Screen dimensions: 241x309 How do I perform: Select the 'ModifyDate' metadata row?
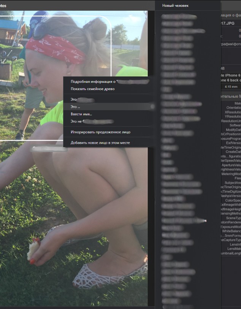point(233,130)
